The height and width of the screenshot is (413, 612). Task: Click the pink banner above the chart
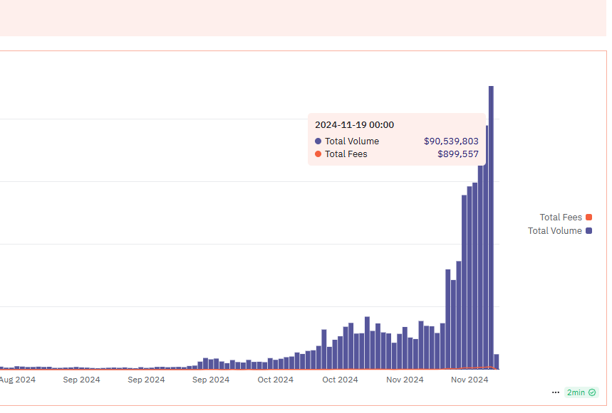[x=303, y=18]
